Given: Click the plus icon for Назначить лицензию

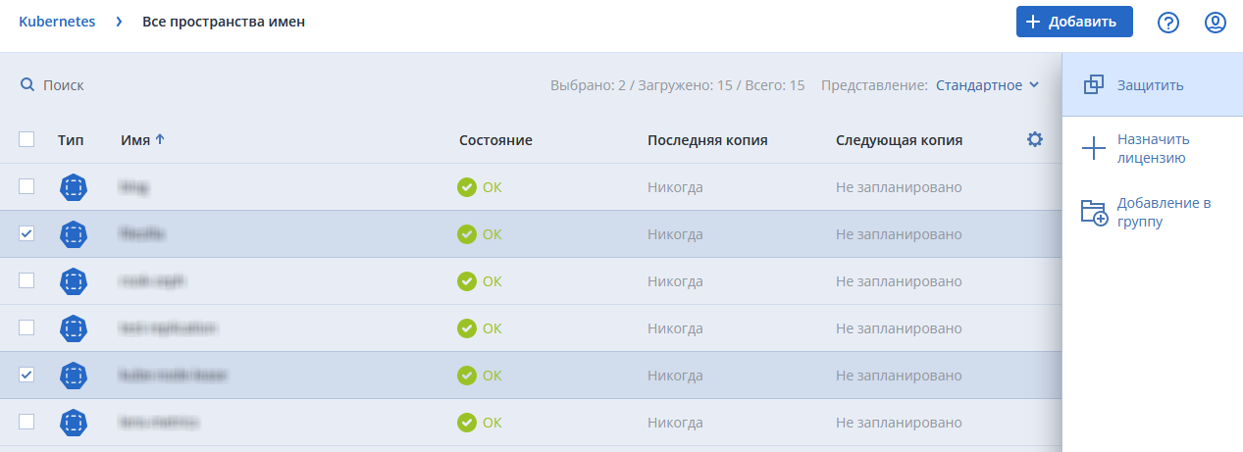Looking at the screenshot, I should click(x=1093, y=149).
